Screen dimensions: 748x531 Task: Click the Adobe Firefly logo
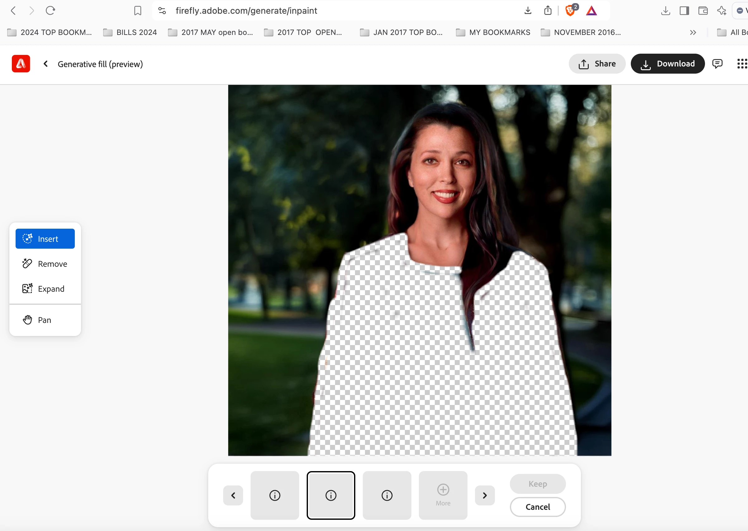coord(21,64)
